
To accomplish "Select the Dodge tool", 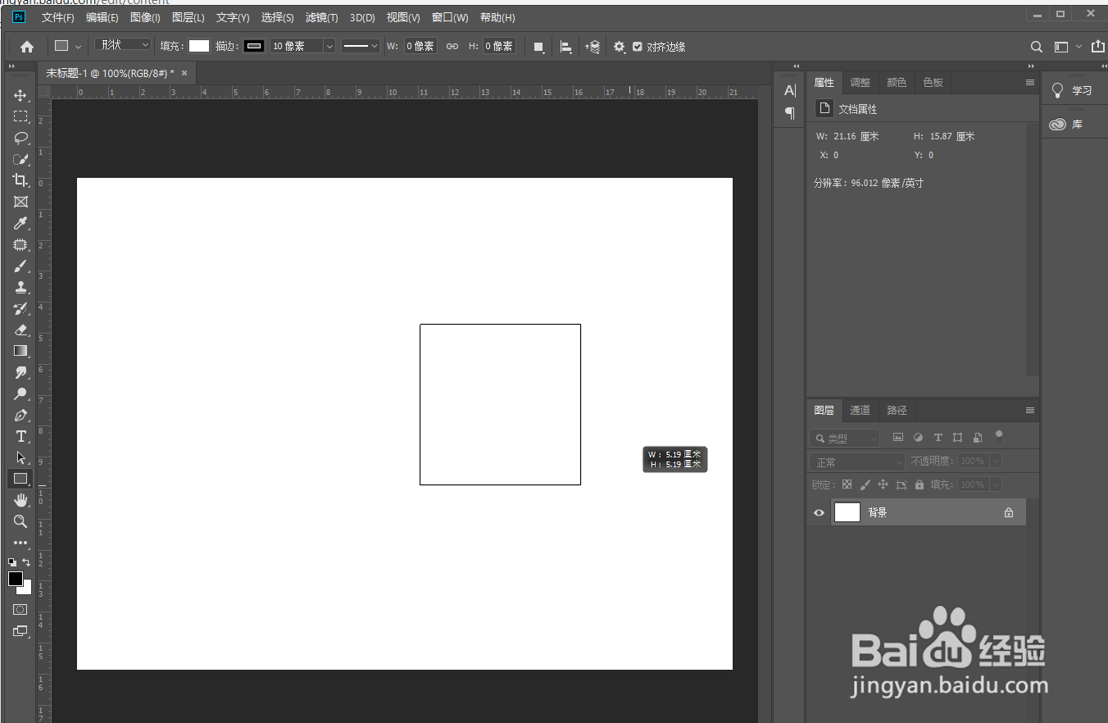I will pos(20,393).
